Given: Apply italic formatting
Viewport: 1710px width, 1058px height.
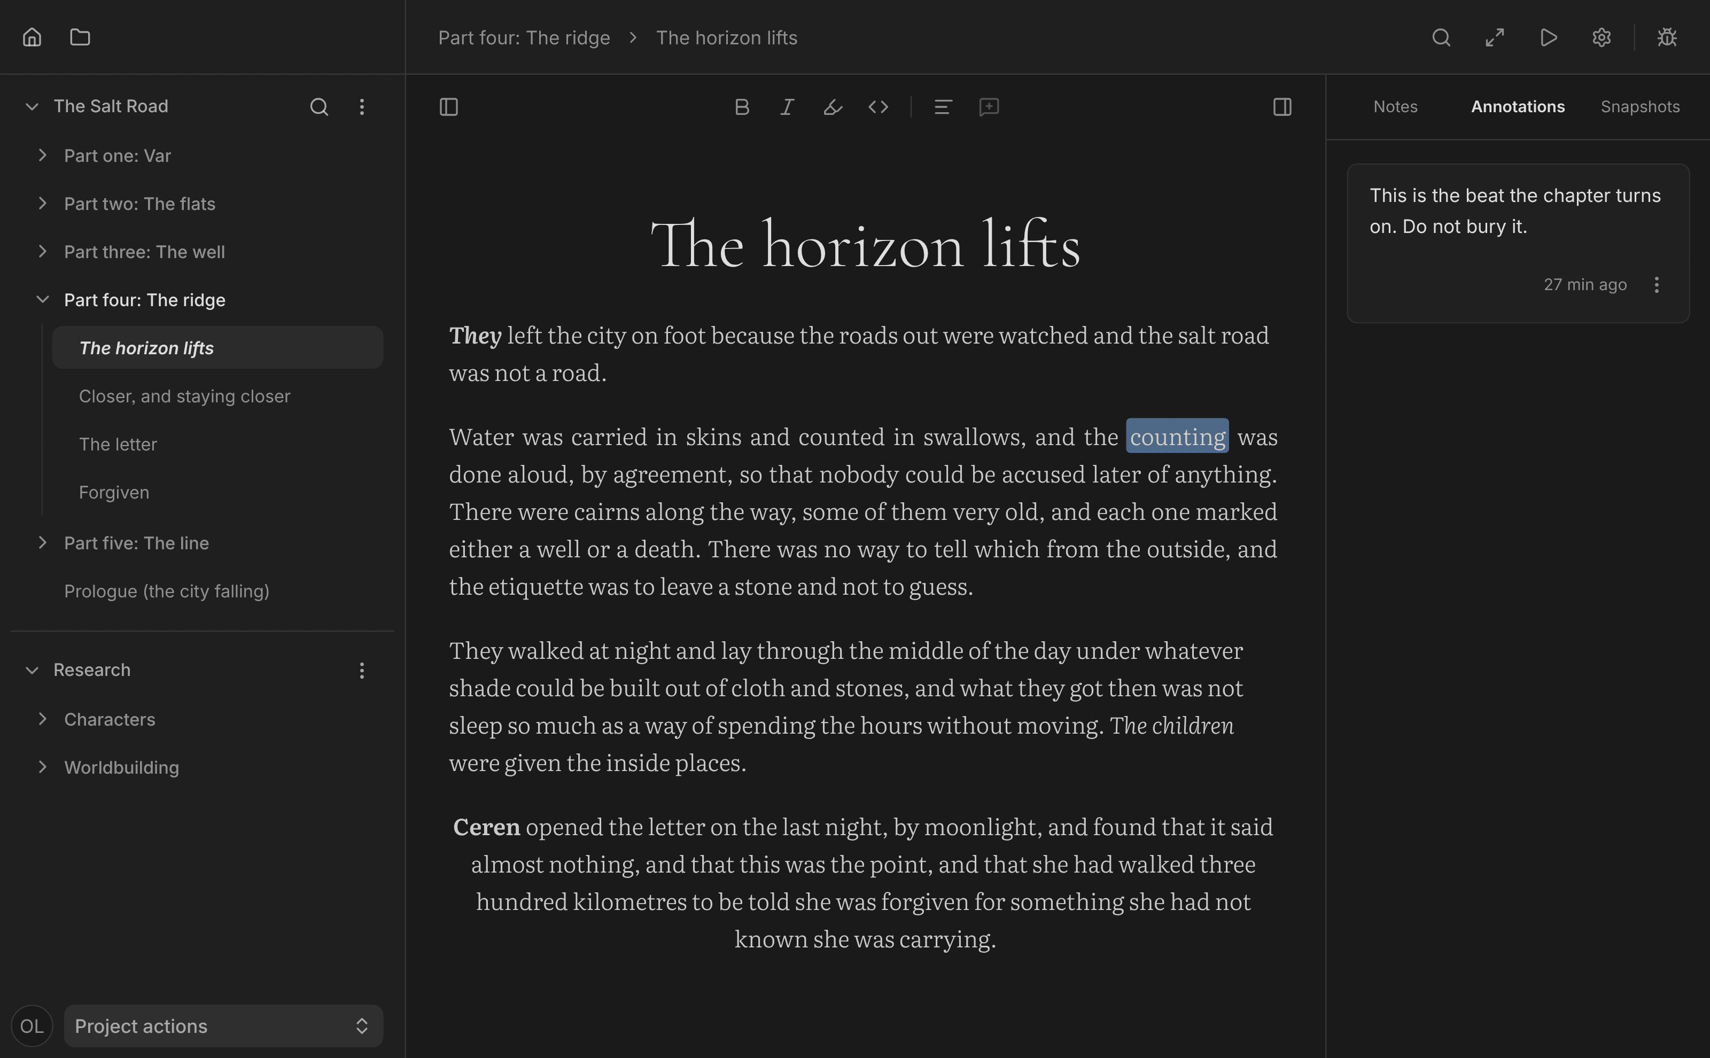Looking at the screenshot, I should tap(787, 107).
